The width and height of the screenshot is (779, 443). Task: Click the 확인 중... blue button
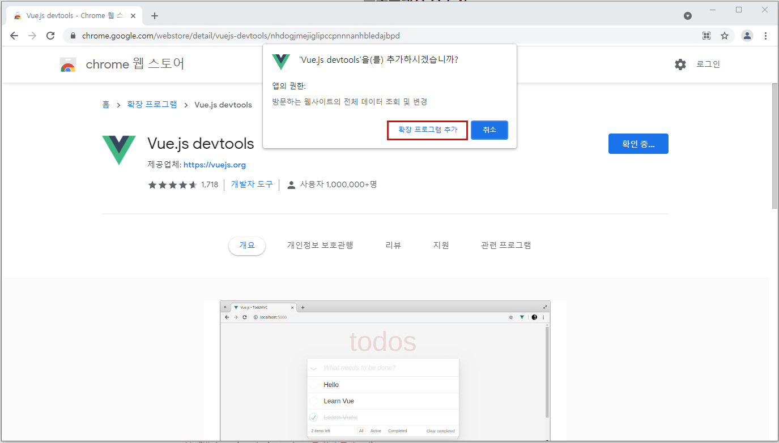coord(638,144)
